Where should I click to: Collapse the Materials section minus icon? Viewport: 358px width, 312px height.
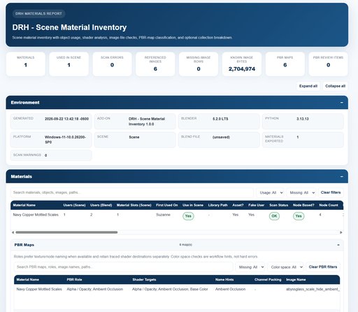[x=341, y=176]
